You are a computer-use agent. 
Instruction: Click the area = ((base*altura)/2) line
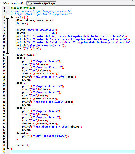[40, 73]
